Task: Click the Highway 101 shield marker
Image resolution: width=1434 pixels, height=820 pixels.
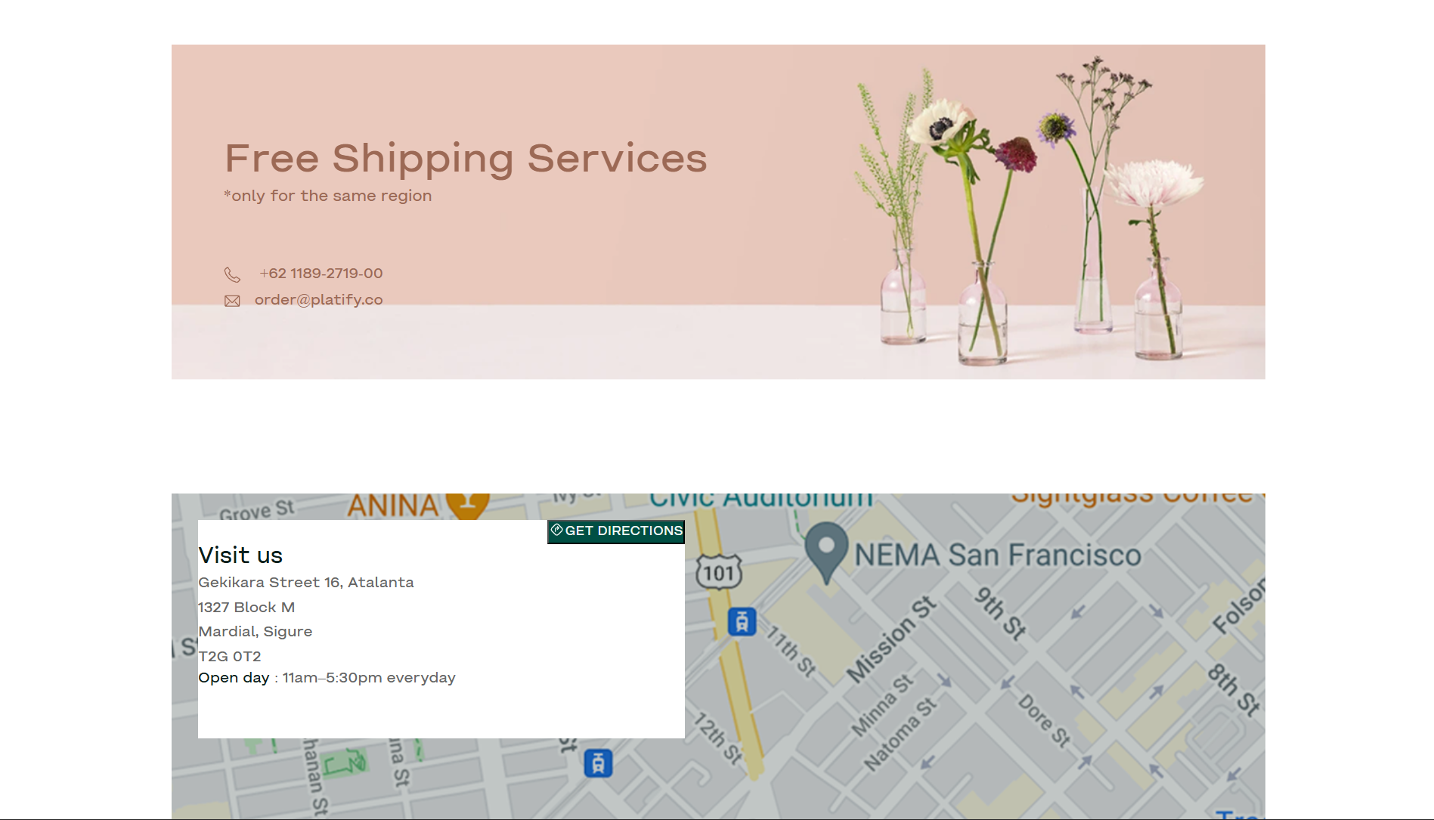Action: pyautogui.click(x=719, y=573)
